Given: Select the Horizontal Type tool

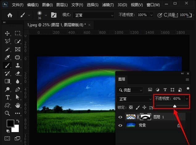Looking at the screenshot, I should coord(7,97).
